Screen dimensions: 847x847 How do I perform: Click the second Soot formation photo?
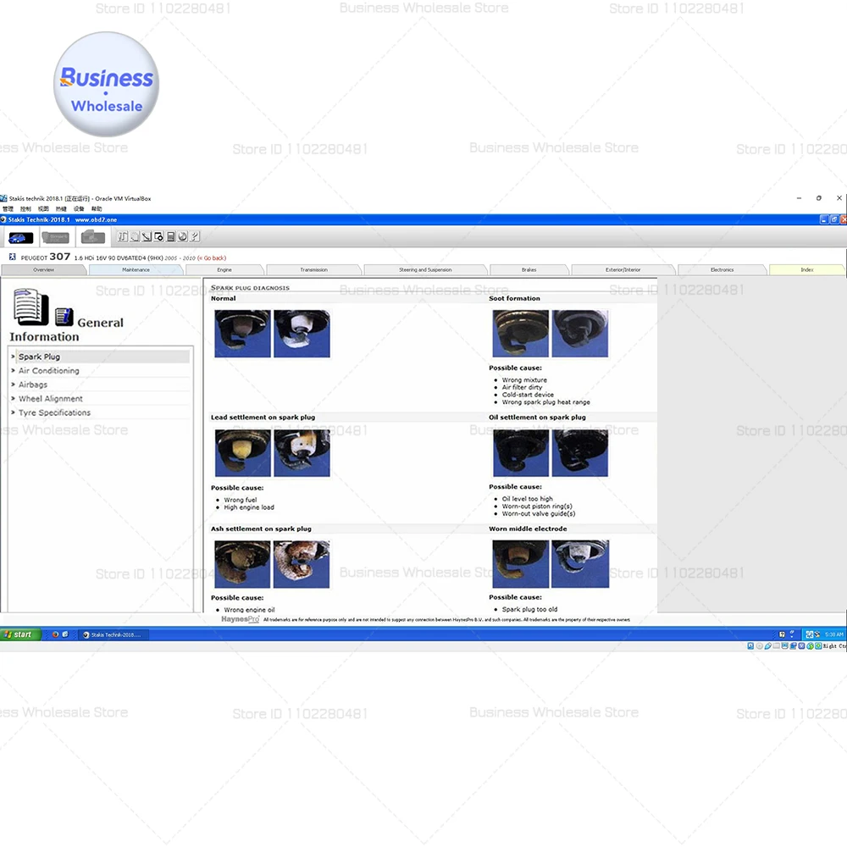pos(580,333)
